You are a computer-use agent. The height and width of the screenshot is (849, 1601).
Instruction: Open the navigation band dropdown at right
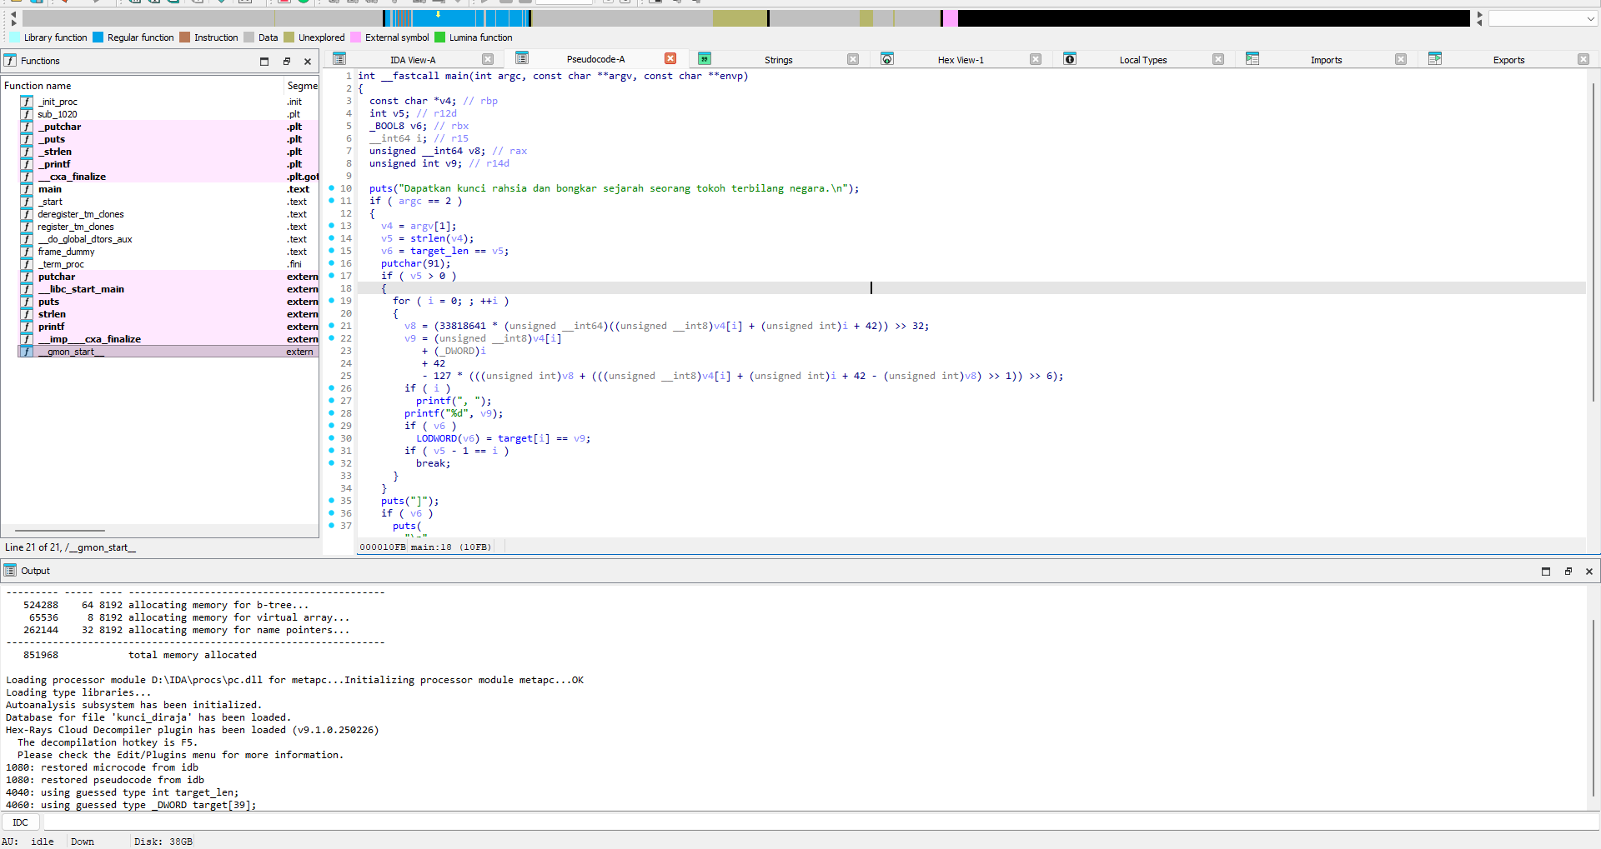tap(1590, 18)
